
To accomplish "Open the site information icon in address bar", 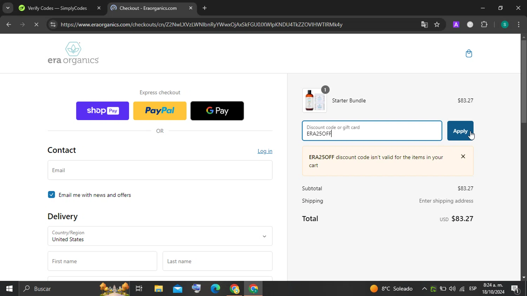I will point(53,25).
